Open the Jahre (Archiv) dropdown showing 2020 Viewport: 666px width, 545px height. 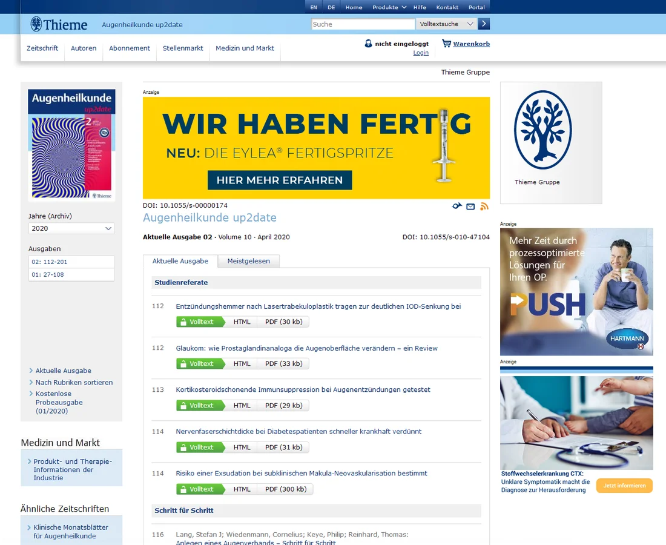[x=71, y=228]
